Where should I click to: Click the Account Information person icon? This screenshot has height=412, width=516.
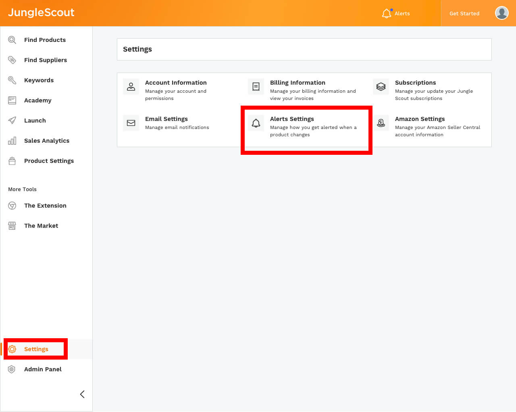(131, 87)
